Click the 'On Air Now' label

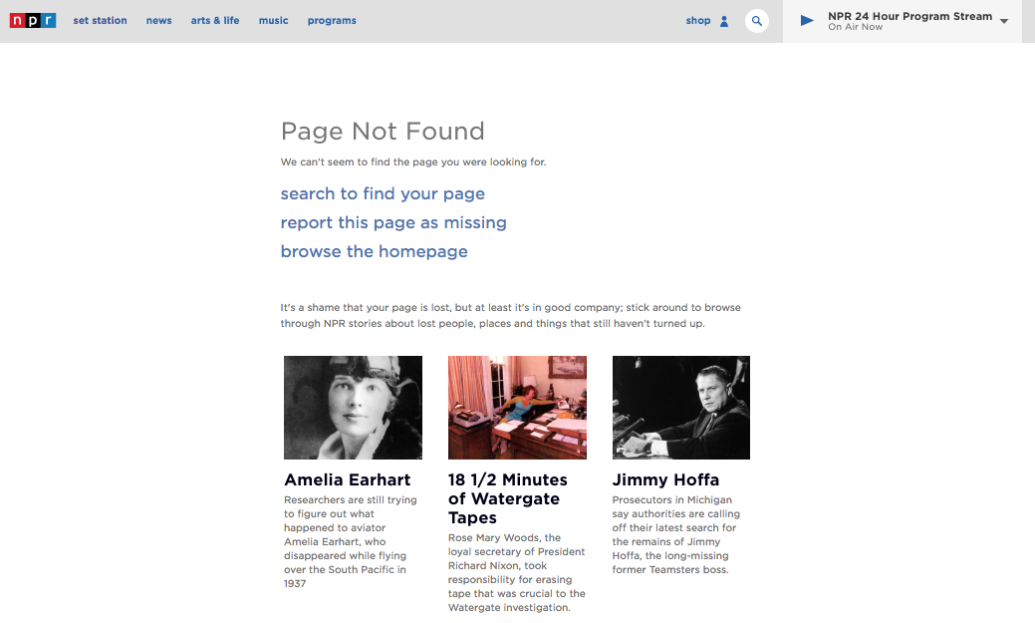856,27
